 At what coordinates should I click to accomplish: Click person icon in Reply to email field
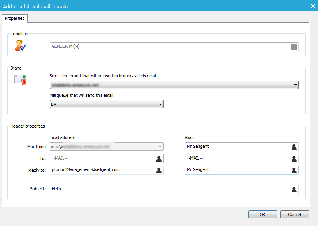point(158,170)
